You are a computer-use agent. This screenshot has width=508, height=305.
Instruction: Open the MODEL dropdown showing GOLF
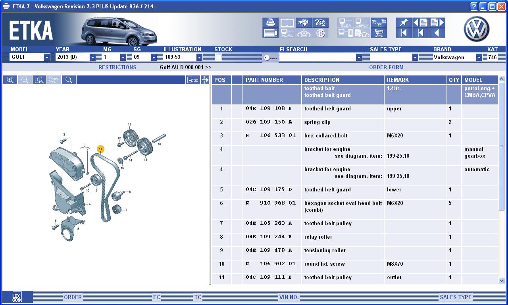(x=30, y=57)
